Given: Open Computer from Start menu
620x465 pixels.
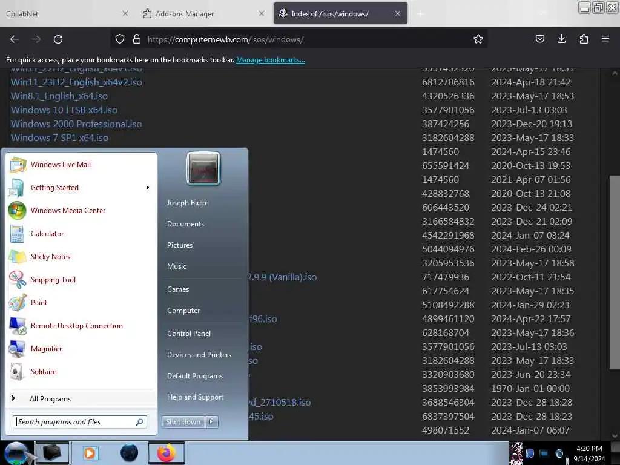Looking at the screenshot, I should click(x=183, y=311).
